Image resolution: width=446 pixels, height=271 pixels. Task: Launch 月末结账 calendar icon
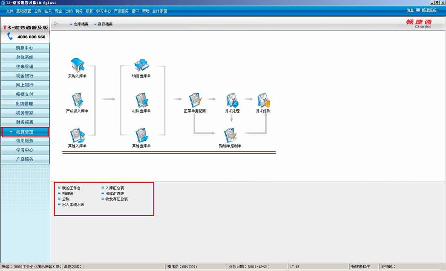point(263,100)
